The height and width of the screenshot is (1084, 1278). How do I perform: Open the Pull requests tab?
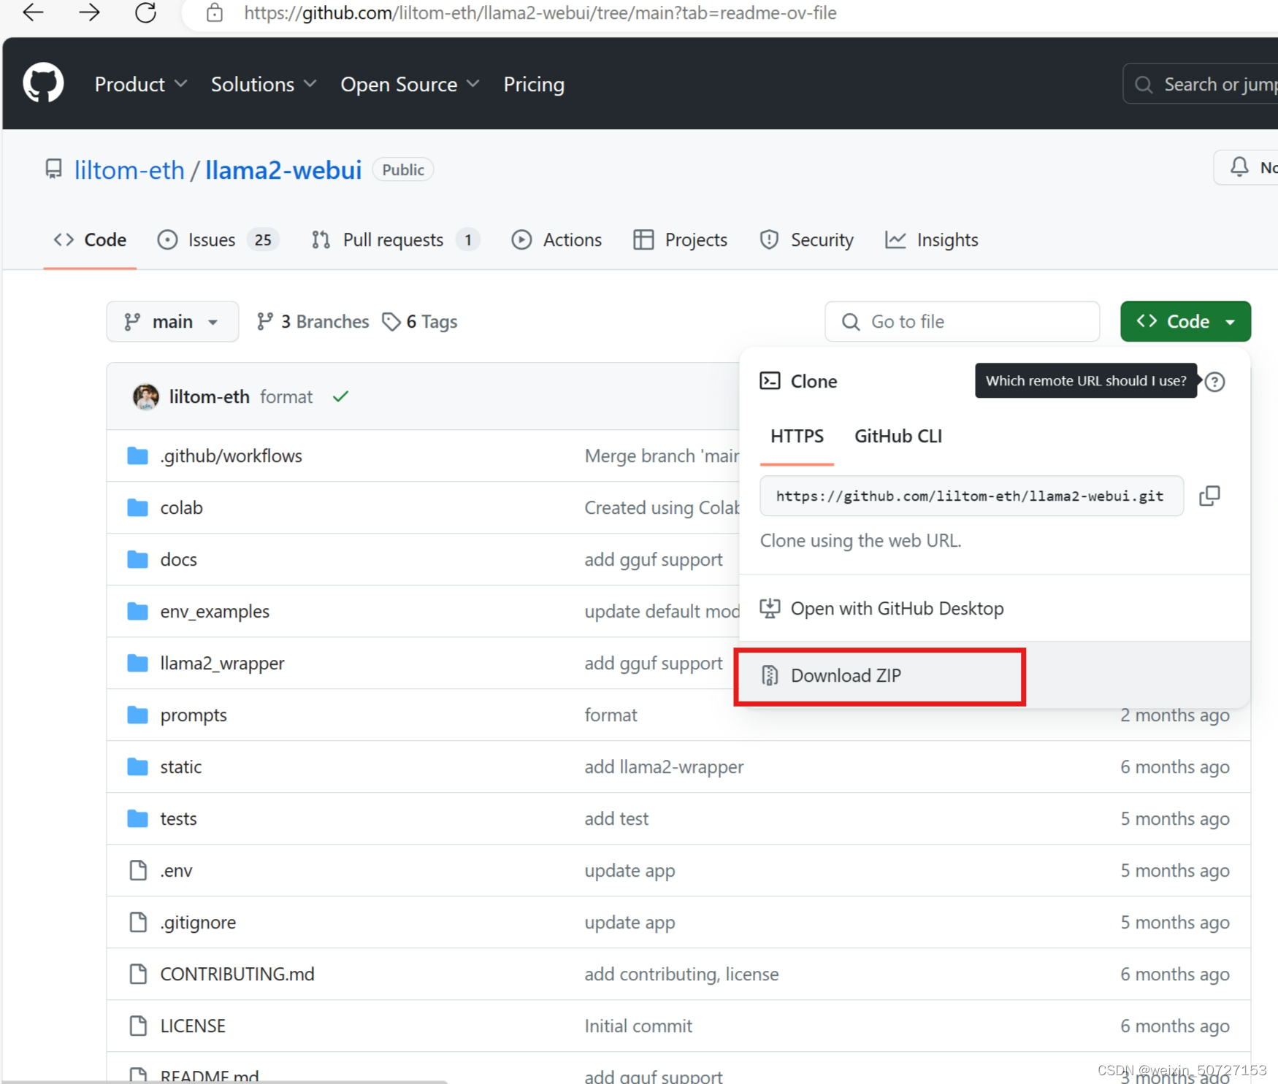(395, 240)
